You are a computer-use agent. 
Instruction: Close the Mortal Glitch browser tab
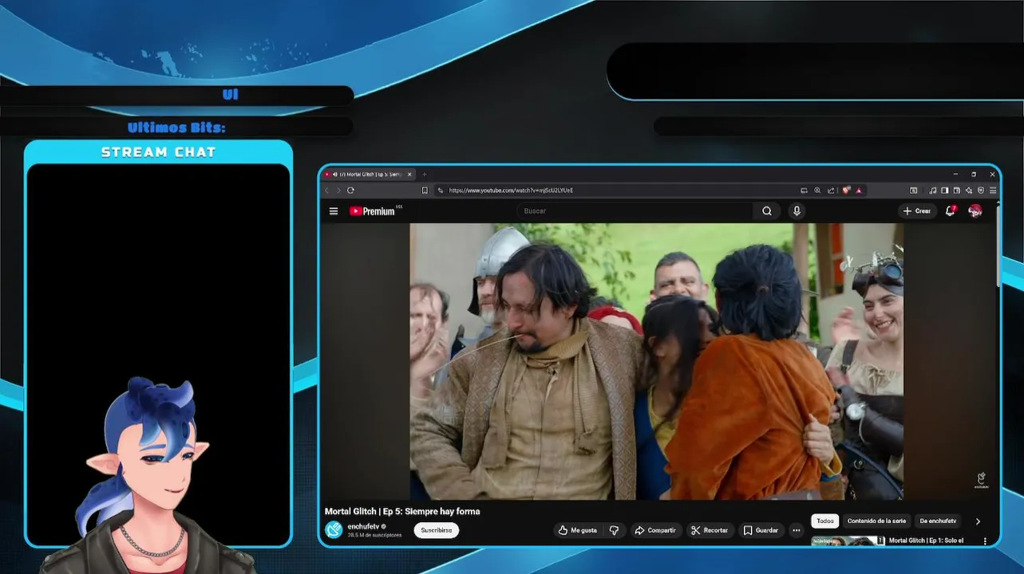(409, 175)
